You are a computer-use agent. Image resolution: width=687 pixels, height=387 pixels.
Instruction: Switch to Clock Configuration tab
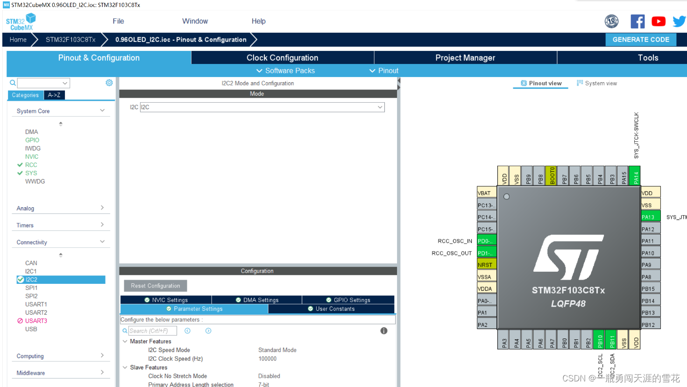click(283, 57)
